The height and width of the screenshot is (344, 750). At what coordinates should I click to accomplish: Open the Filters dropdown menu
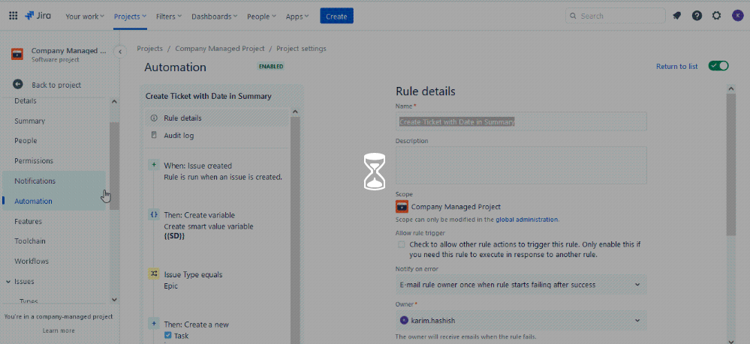[169, 16]
